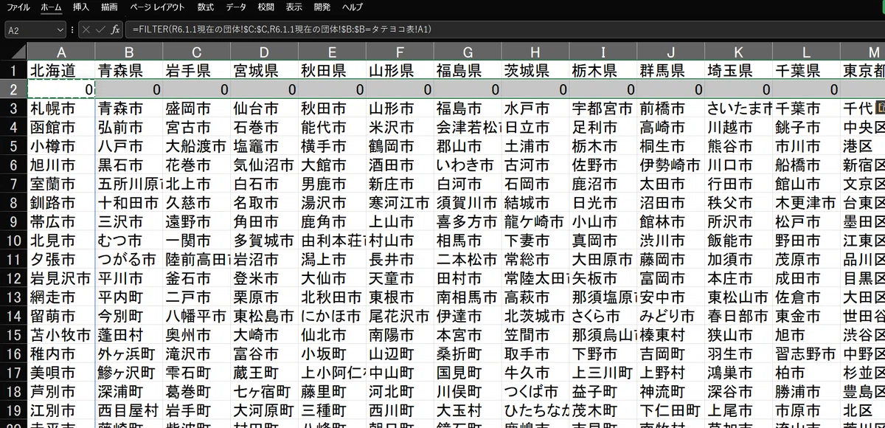
Task: Select column I header
Action: click(x=603, y=51)
